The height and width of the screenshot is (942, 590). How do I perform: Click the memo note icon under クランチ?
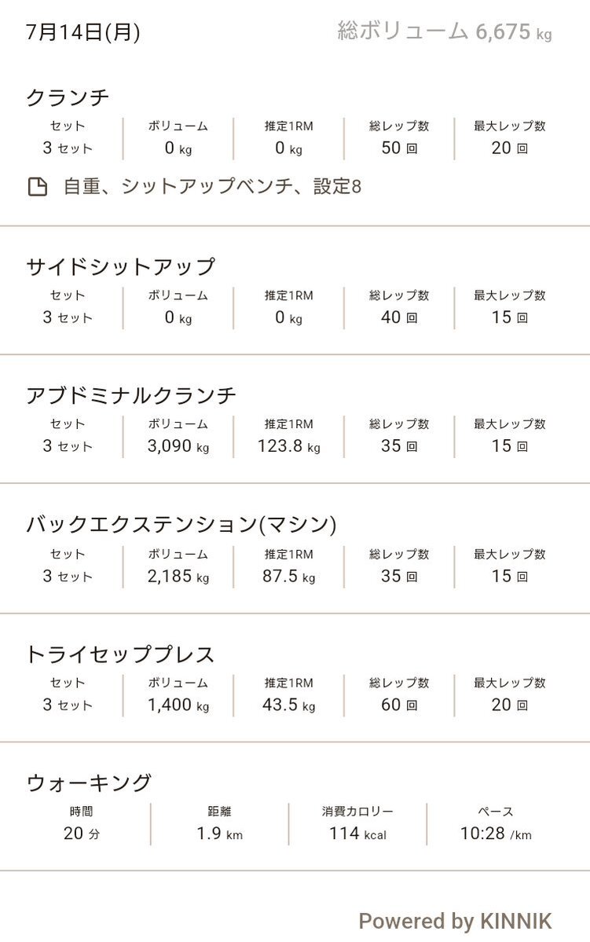(38, 187)
